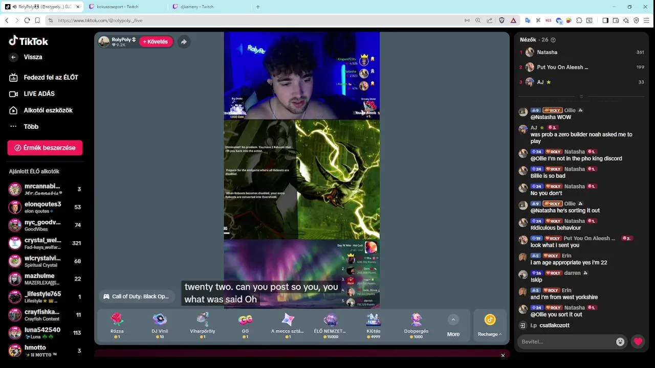Send the GG gift
The height and width of the screenshot is (368, 655).
[245, 325]
